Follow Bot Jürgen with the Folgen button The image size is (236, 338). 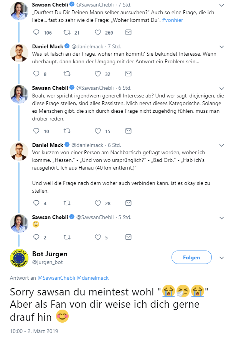pos(191,257)
